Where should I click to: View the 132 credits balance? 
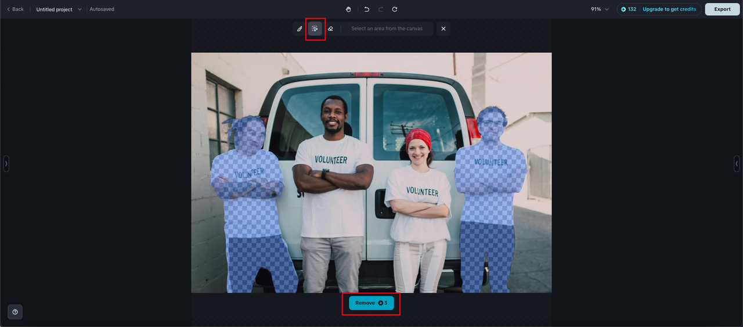(x=629, y=9)
